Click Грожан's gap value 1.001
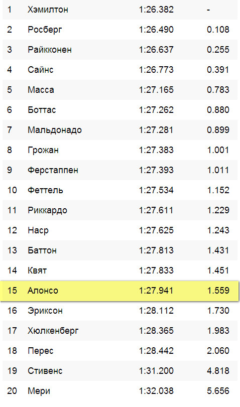Image resolution: width=240 pixels, height=407 pixels. coord(218,150)
